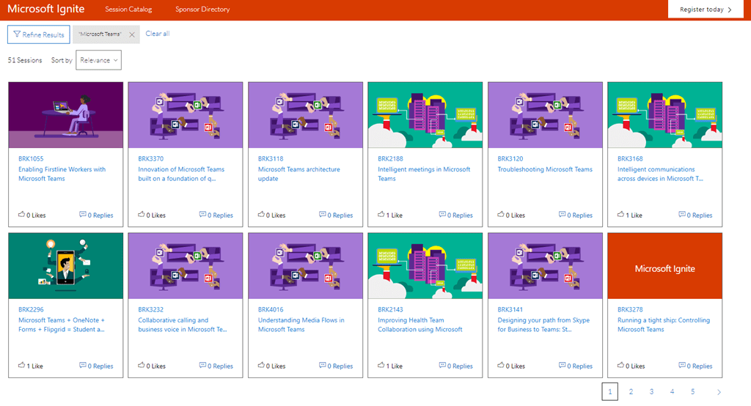Open Enabling Firstline Workers with Microsoft Teams
The width and height of the screenshot is (751, 406).
click(x=62, y=174)
